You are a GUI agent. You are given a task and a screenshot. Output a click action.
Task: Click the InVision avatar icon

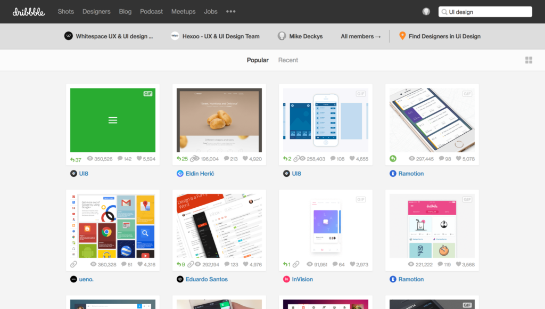(x=286, y=279)
